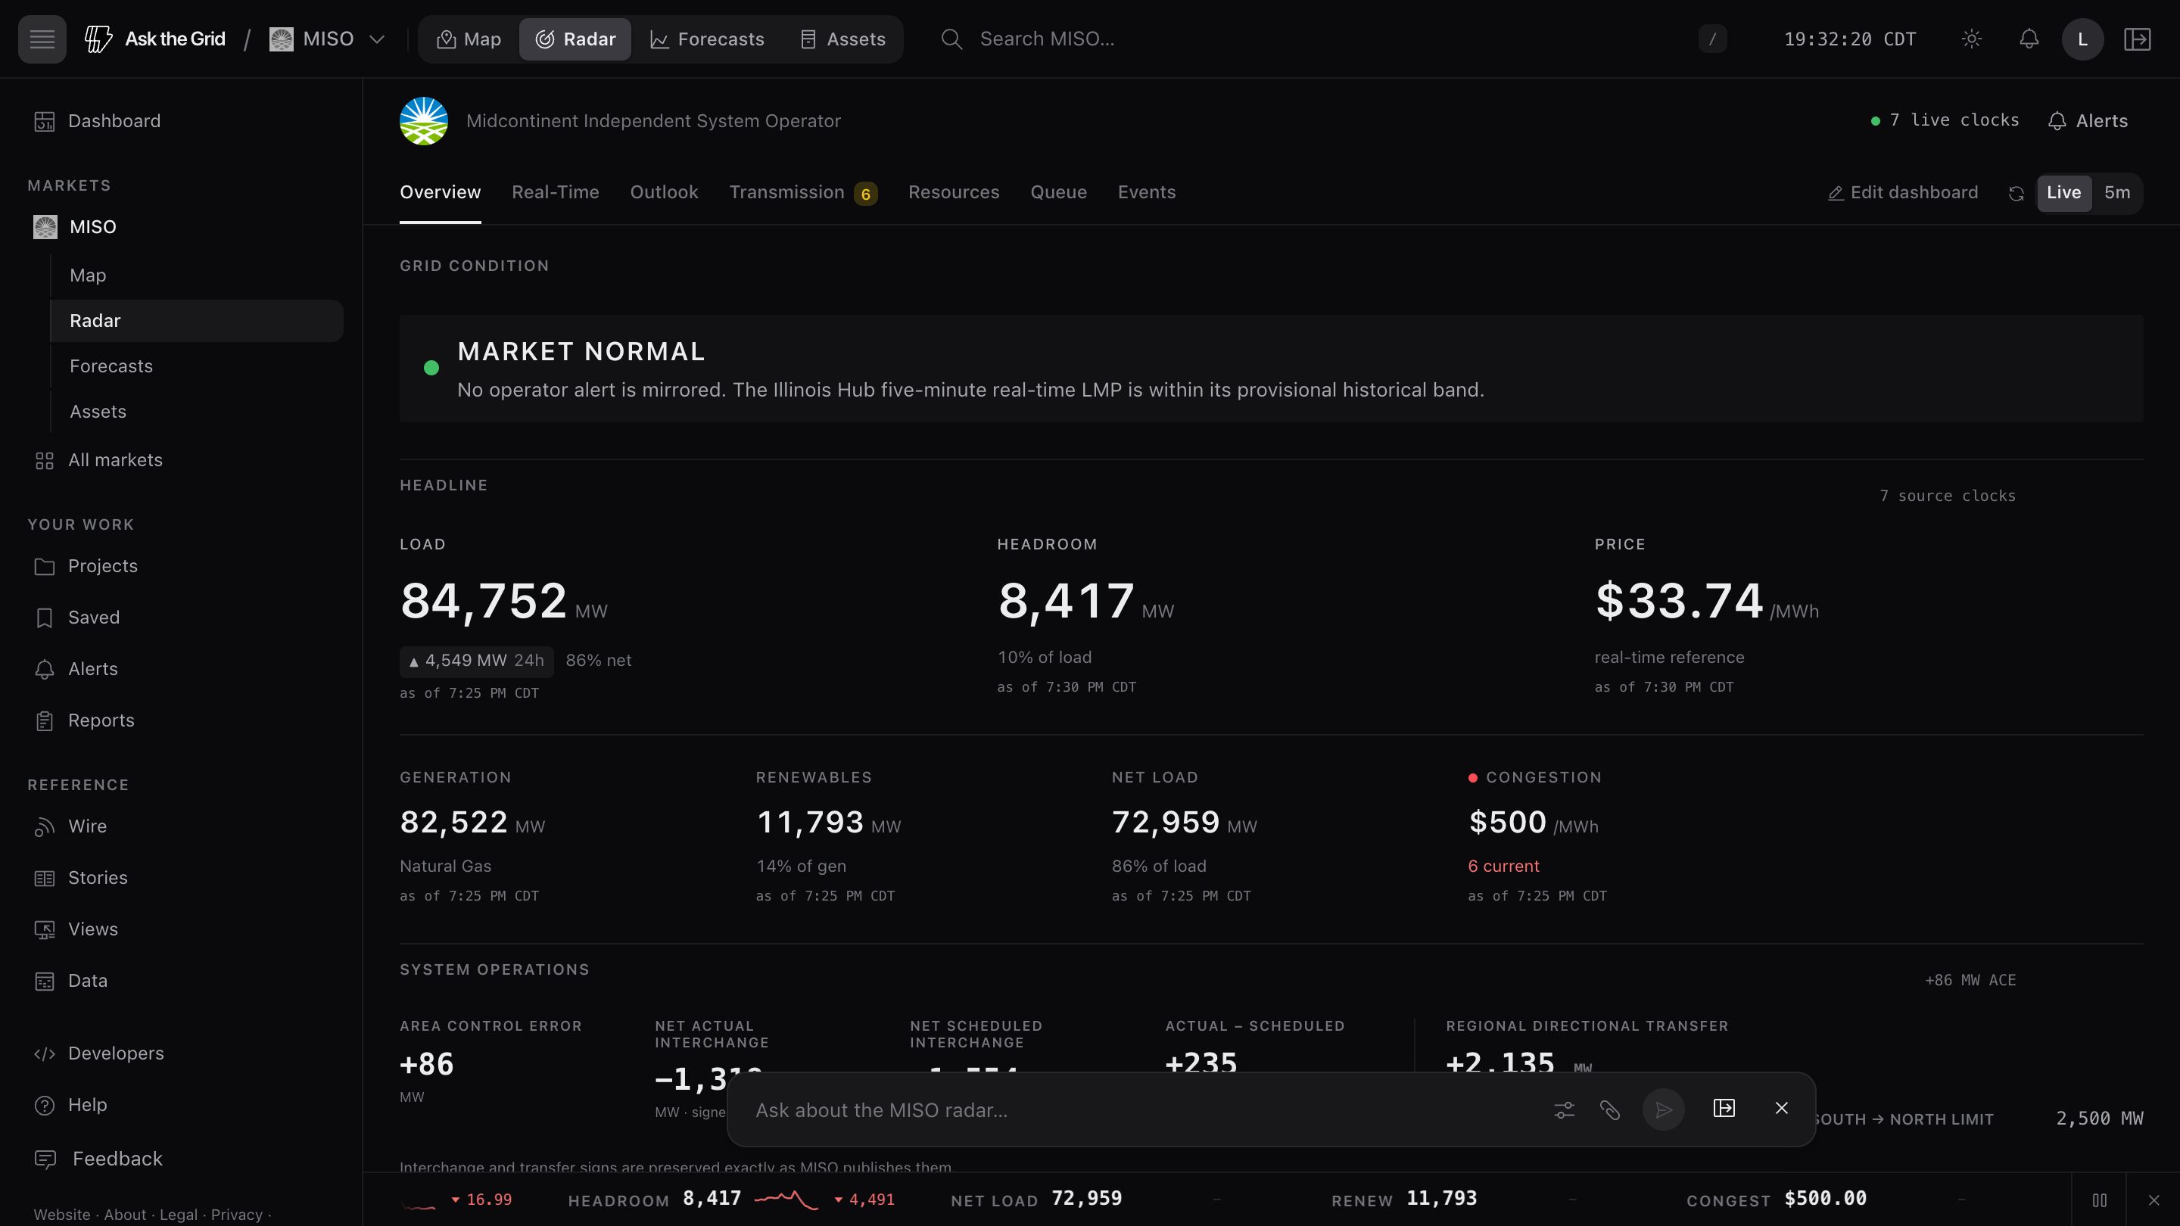This screenshot has width=2180, height=1226.
Task: Open Assets in the top navigation
Action: tap(843, 39)
